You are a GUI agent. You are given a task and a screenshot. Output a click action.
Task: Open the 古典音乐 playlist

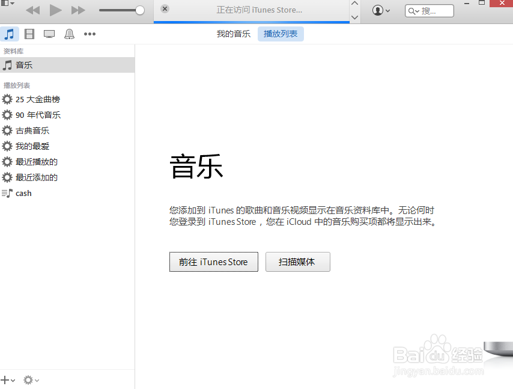click(x=67, y=130)
